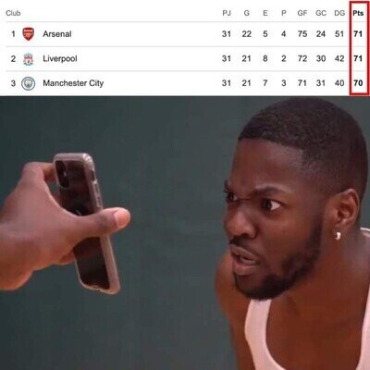Select the GC column header
Image resolution: width=370 pixels, height=370 pixels.
tap(321, 13)
